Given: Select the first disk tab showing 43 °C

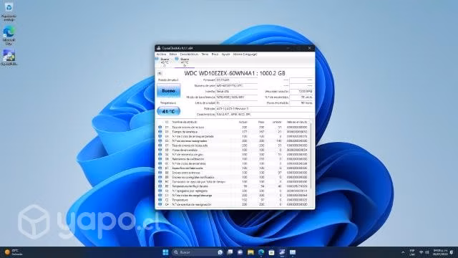Looking at the screenshot, I should (x=165, y=62).
